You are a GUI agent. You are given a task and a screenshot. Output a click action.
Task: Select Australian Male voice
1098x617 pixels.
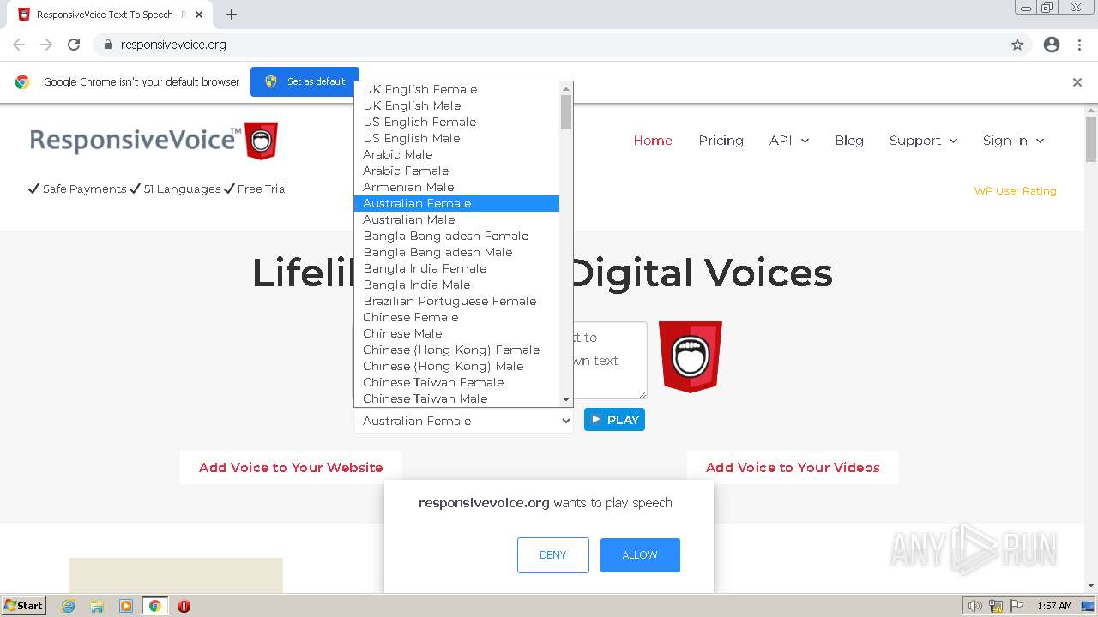tap(456, 219)
